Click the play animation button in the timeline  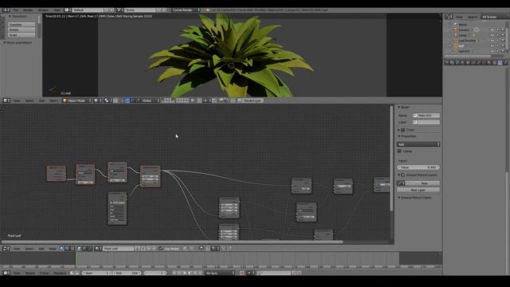coord(190,273)
